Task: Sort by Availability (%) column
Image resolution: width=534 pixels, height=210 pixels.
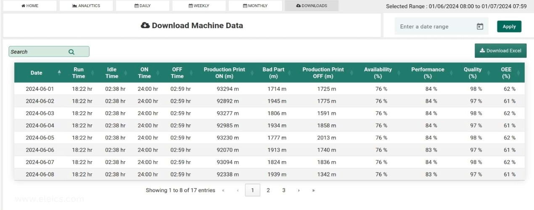Action: pos(378,73)
